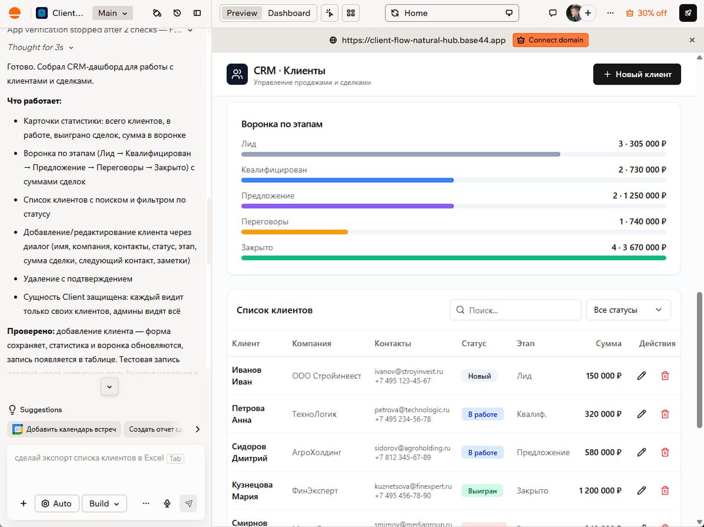
Task: Activate the visual edit cursor icon
Action: pos(330,13)
